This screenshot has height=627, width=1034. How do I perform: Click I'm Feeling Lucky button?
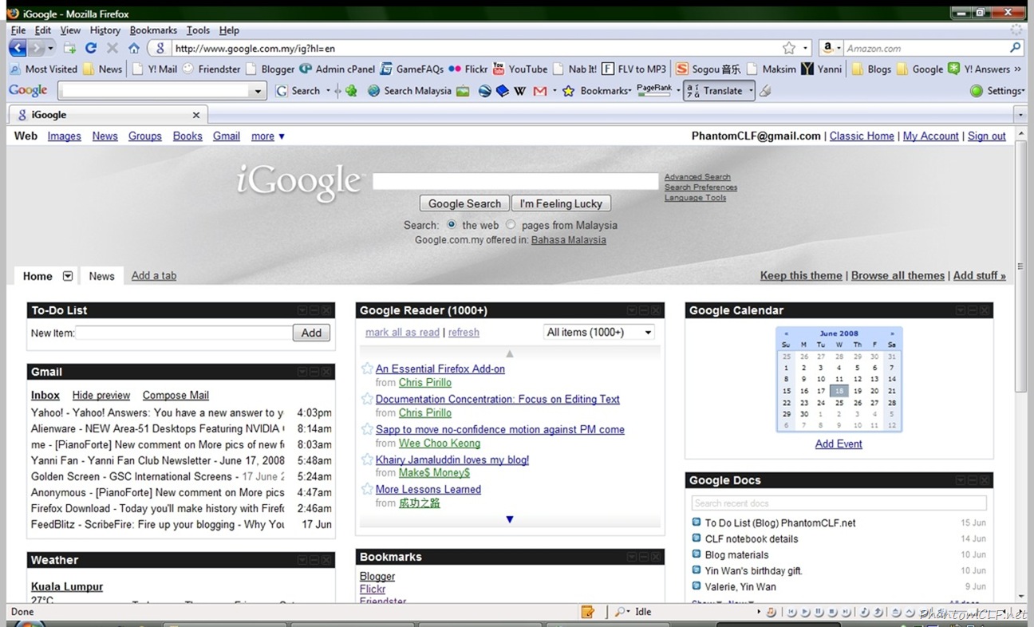(x=561, y=203)
